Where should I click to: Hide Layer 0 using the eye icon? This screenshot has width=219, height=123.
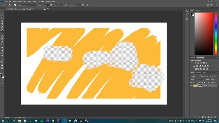click(x=191, y=86)
